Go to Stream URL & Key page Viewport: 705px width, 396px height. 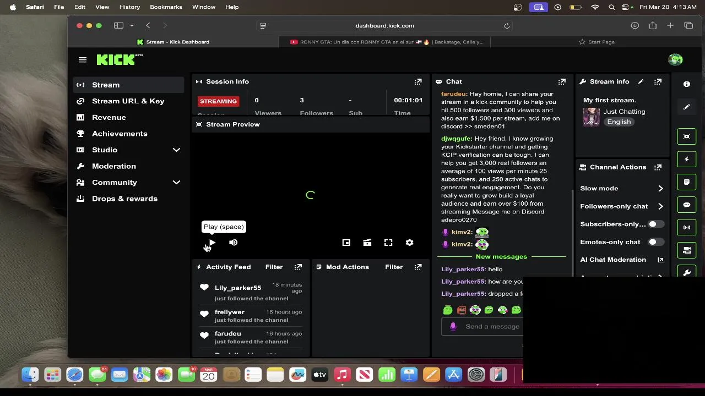(128, 101)
